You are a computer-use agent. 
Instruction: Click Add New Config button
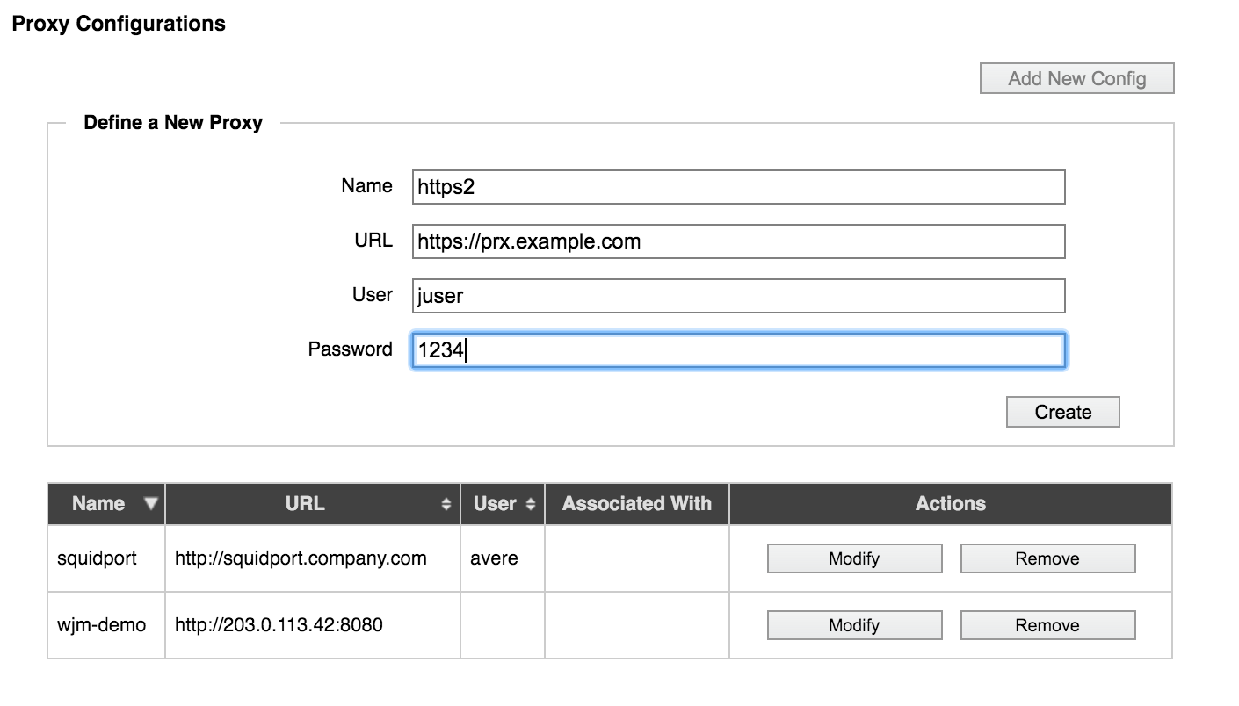point(1077,78)
